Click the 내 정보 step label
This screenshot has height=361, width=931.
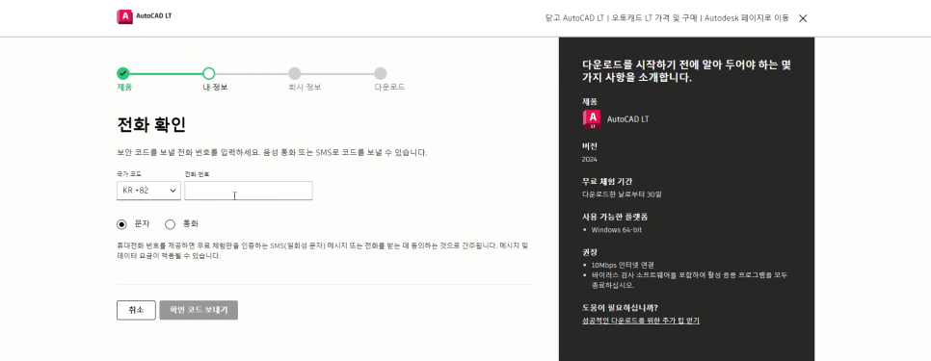[x=215, y=88]
